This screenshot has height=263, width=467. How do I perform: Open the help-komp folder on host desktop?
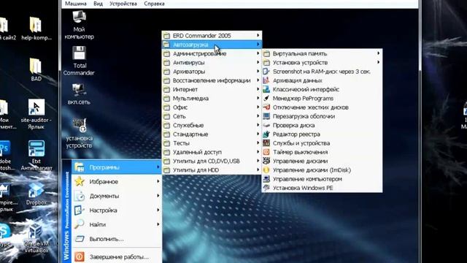point(36,28)
